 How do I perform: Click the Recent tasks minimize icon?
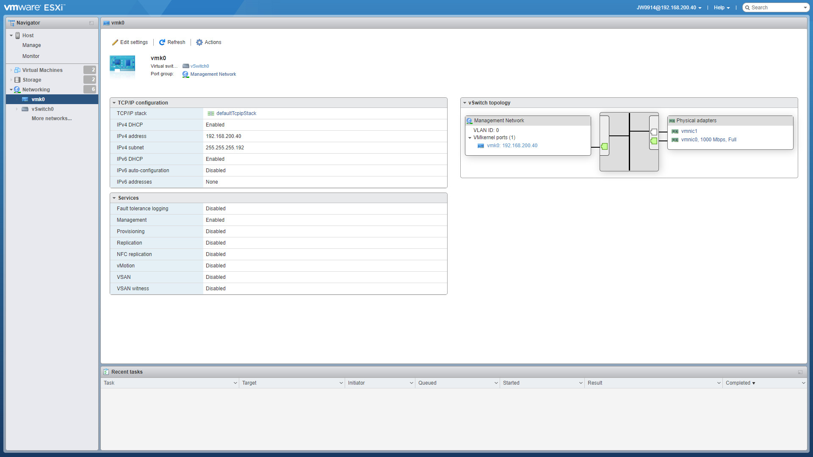pyautogui.click(x=800, y=372)
